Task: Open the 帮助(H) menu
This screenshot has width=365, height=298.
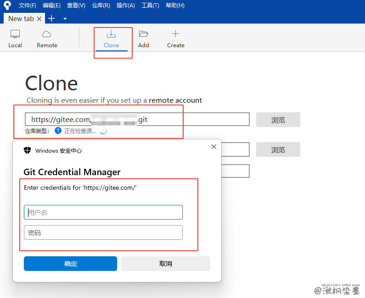Action: (175, 6)
